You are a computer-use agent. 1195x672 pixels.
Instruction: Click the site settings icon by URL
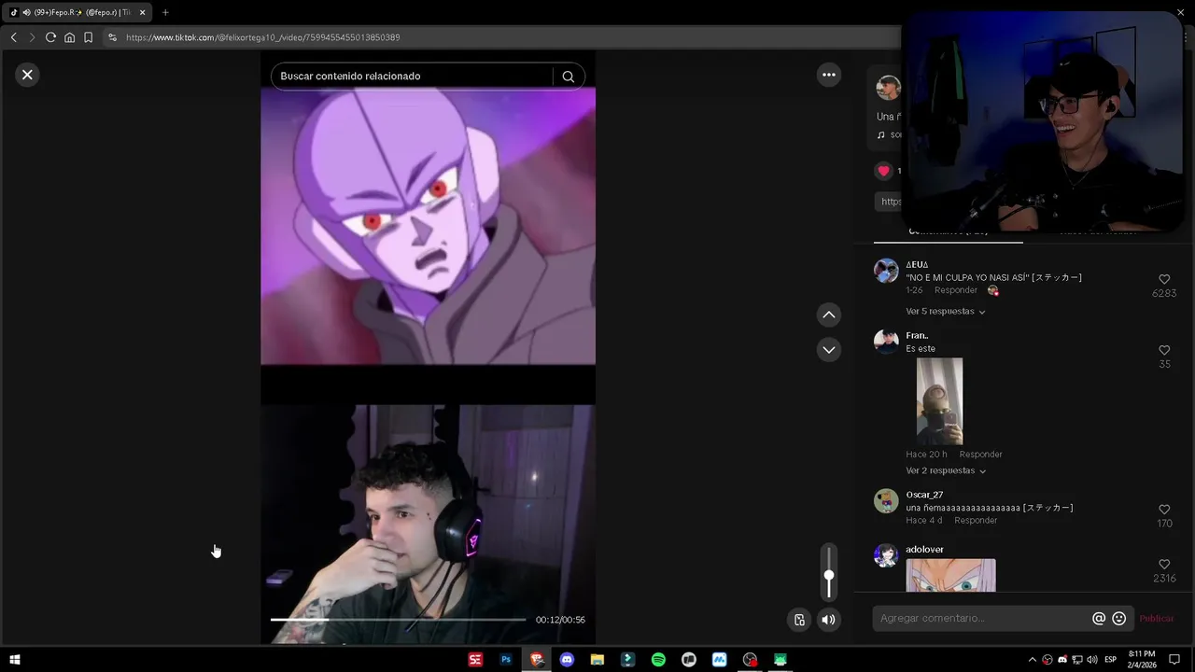click(112, 37)
